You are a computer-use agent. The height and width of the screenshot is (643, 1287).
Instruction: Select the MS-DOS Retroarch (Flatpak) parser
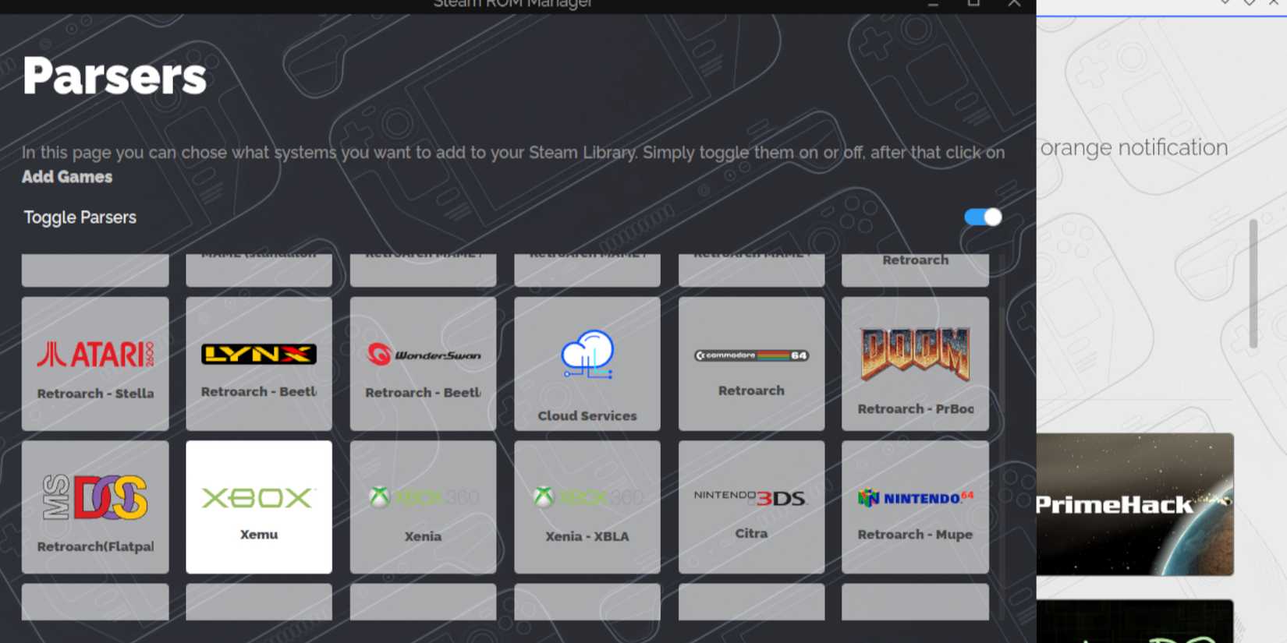(95, 507)
